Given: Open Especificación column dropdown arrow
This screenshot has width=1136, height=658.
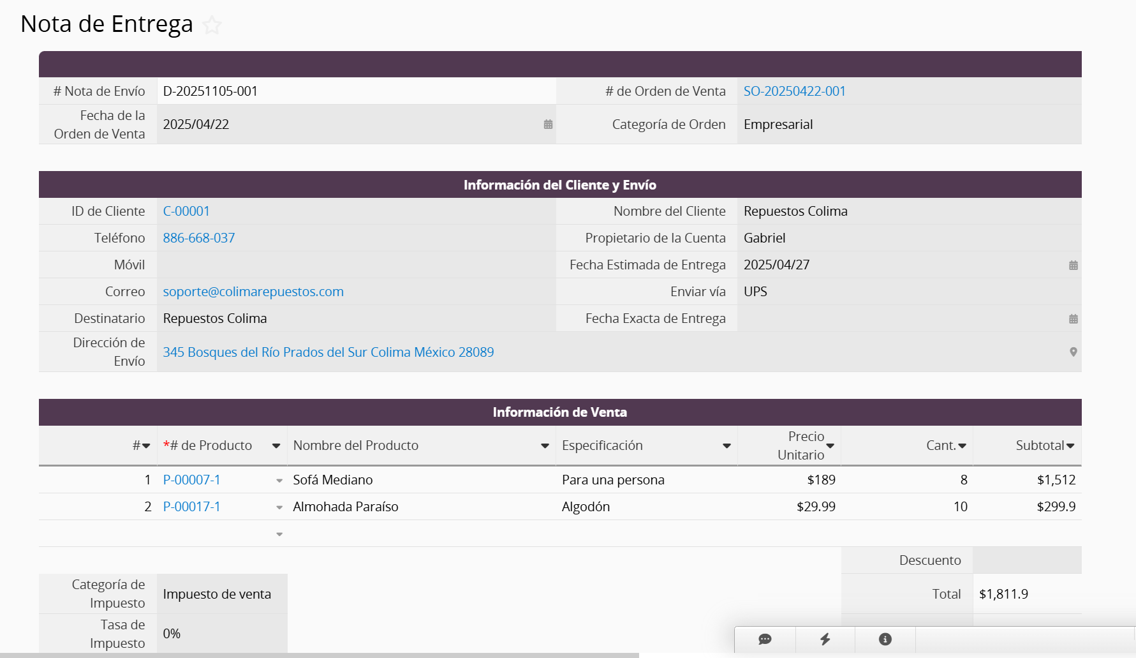Looking at the screenshot, I should click(x=726, y=446).
